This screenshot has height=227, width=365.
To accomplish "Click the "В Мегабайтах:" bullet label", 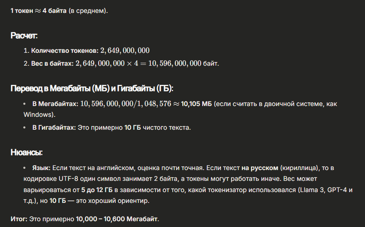I will [x=55, y=104].
